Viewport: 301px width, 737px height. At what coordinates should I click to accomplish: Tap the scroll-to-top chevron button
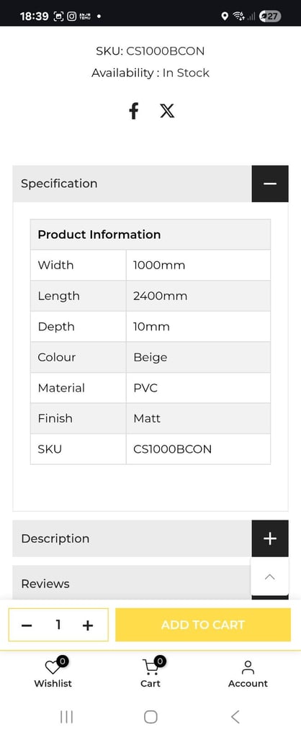[x=269, y=577]
